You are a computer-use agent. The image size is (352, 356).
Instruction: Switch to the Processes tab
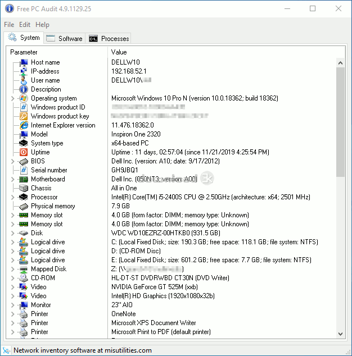(x=109, y=38)
